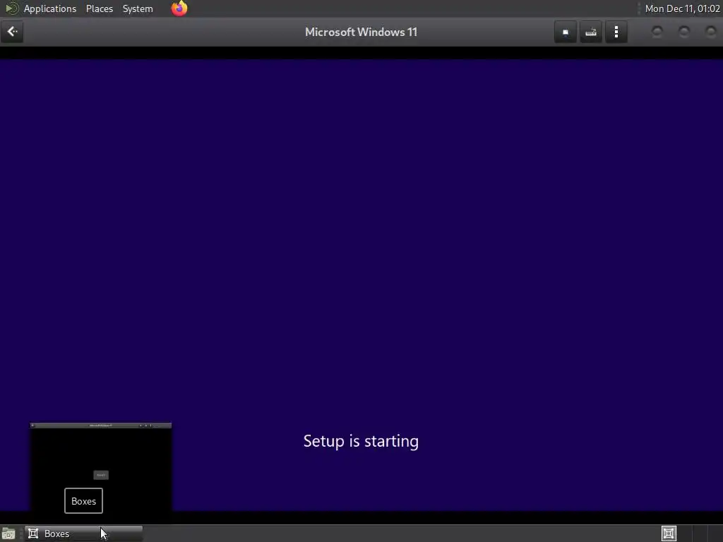
Task: Click the 'Setup is starting' text
Action: click(x=361, y=441)
